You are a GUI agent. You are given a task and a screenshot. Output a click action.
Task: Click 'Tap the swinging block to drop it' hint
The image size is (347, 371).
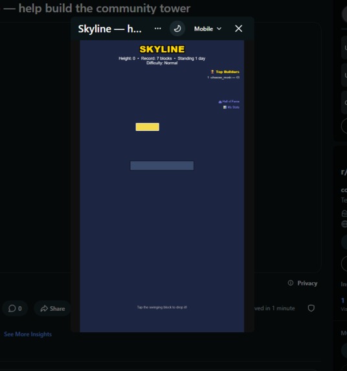[x=162, y=308]
